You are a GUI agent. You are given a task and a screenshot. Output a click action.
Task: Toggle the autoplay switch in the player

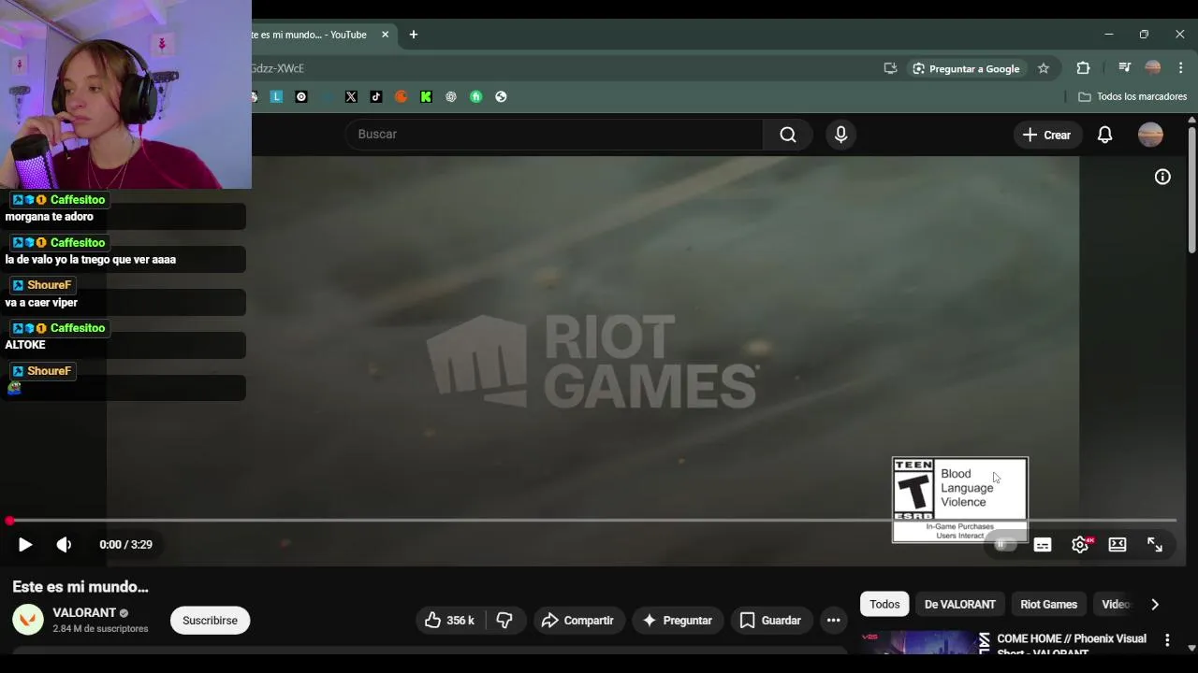[1004, 544]
